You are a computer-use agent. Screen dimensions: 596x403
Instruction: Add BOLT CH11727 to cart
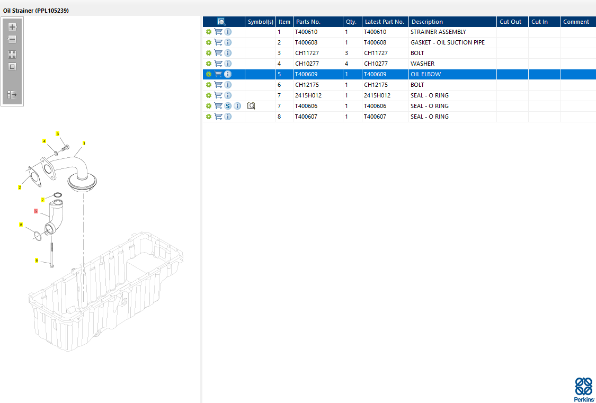(218, 53)
